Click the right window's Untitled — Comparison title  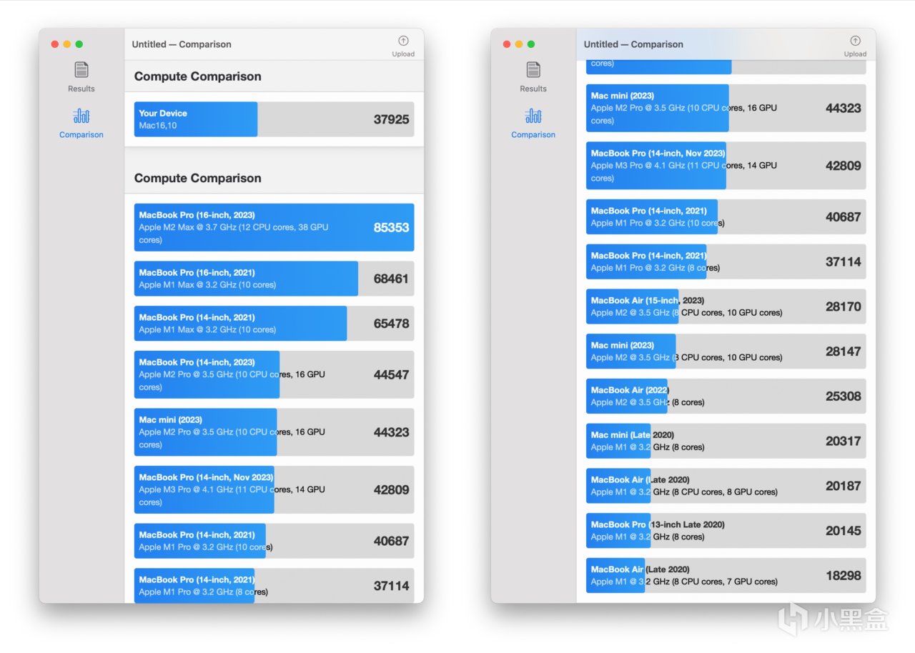click(633, 44)
